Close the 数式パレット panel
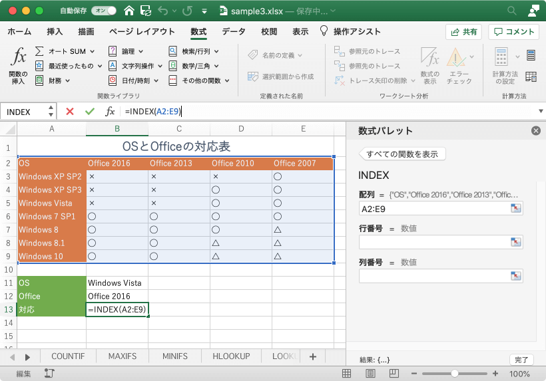 pyautogui.click(x=536, y=131)
